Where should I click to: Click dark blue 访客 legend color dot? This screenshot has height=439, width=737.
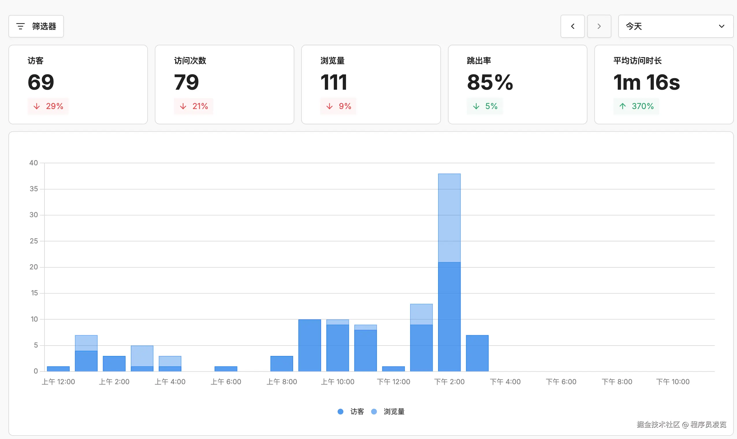pyautogui.click(x=340, y=412)
